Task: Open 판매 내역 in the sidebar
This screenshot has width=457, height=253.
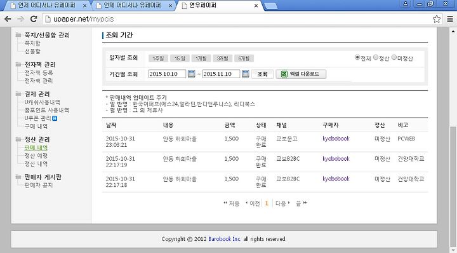Action: (36, 147)
